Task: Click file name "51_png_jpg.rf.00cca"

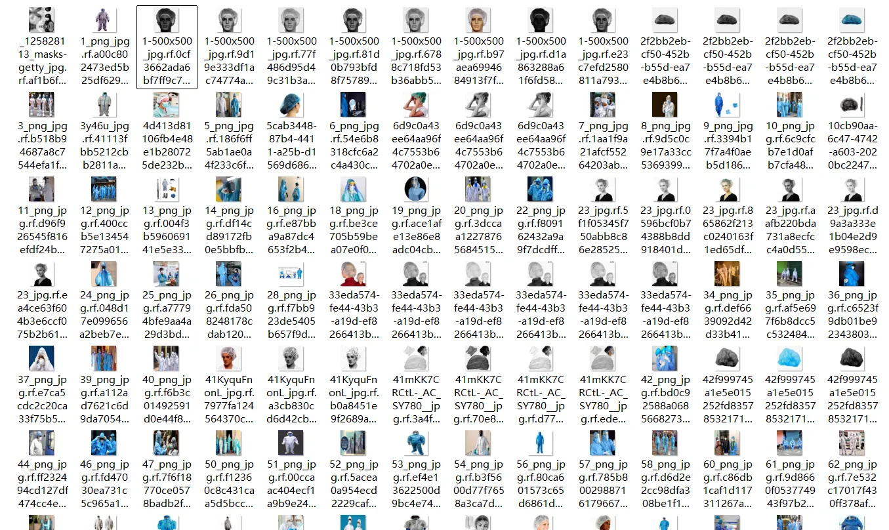Action: [x=291, y=484]
